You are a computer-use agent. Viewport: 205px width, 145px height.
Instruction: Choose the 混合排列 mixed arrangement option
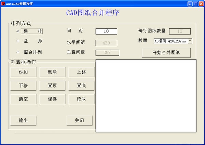pos(18,52)
